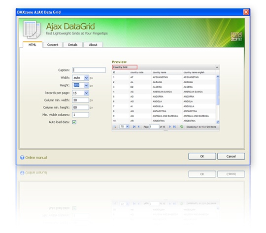Select the HTML tab
Image resolution: width=266 pixels, height=233 pixels.
(x=32, y=45)
